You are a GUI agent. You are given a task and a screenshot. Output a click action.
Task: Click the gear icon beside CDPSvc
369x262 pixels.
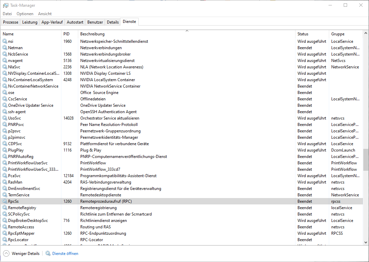point(5,143)
